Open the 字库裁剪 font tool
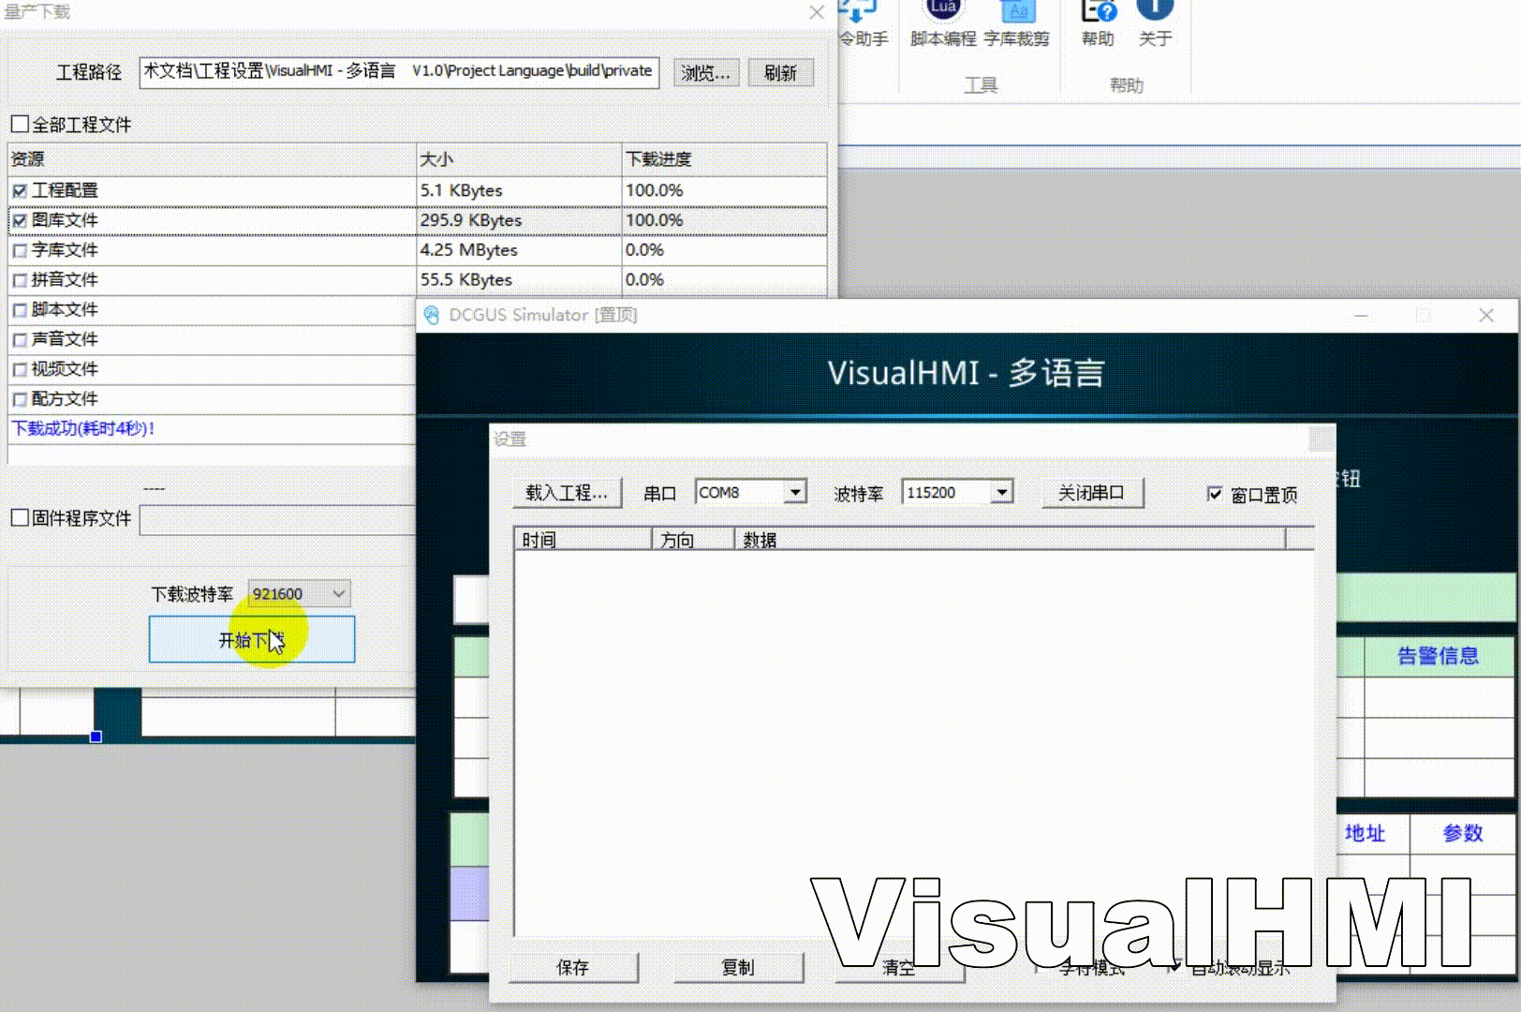Image resolution: width=1521 pixels, height=1012 pixels. pyautogui.click(x=1016, y=22)
